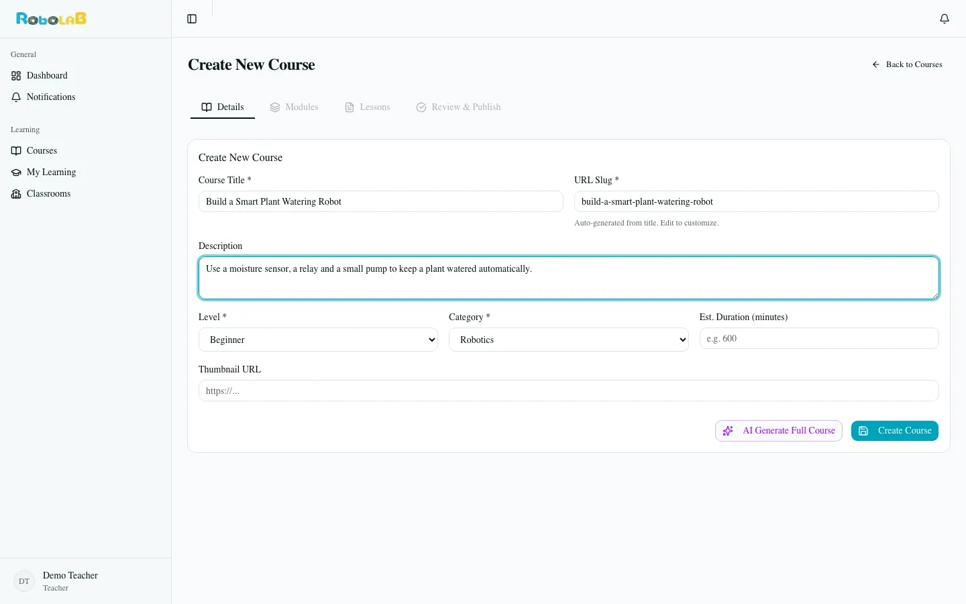
Task: Click the Details tab book icon
Action: pyautogui.click(x=207, y=107)
